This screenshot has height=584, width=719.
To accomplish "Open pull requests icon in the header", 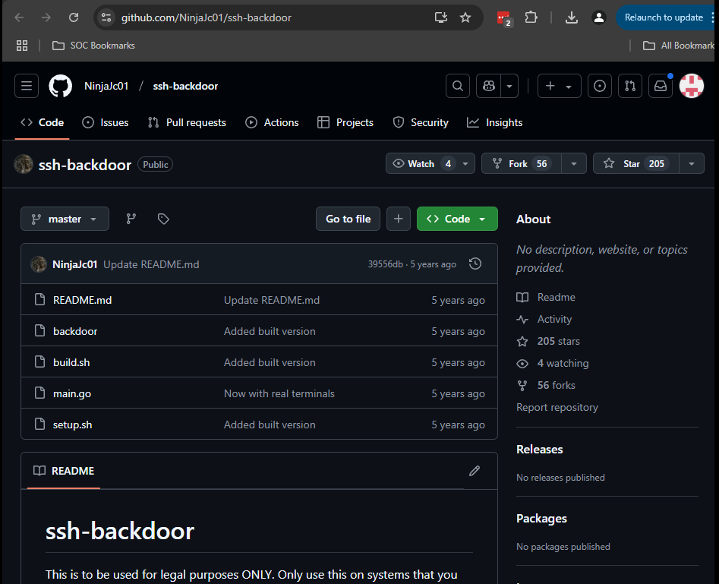I will (x=629, y=86).
